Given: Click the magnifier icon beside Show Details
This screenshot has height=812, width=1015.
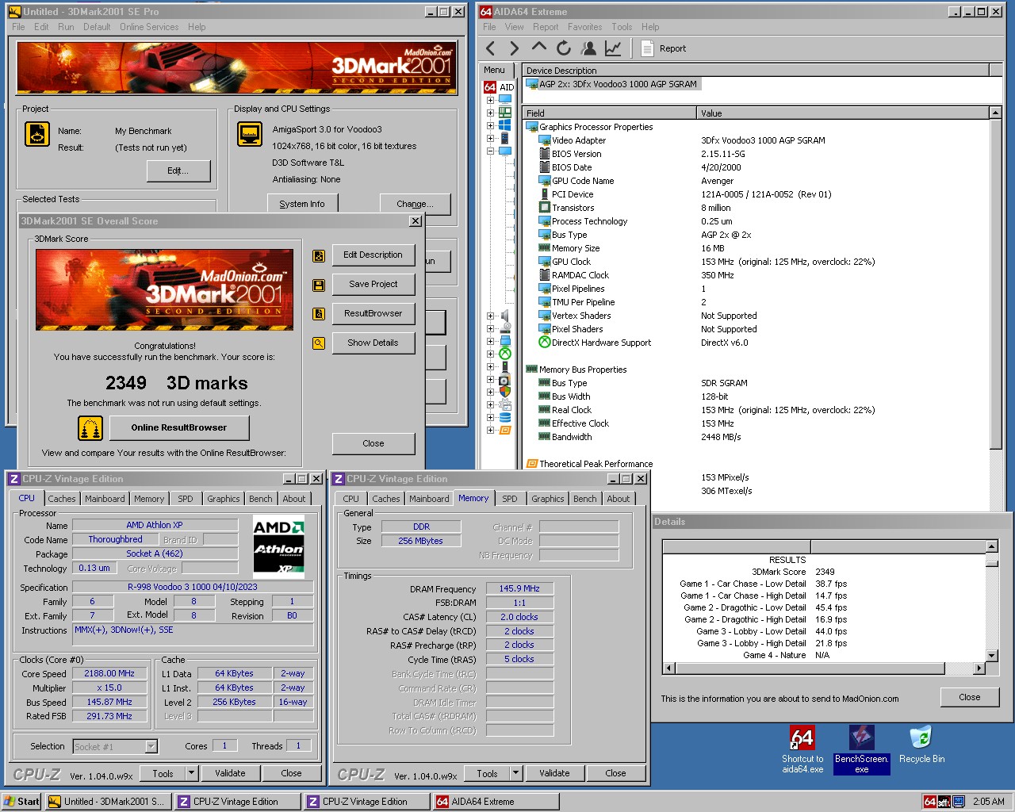Looking at the screenshot, I should coord(319,343).
